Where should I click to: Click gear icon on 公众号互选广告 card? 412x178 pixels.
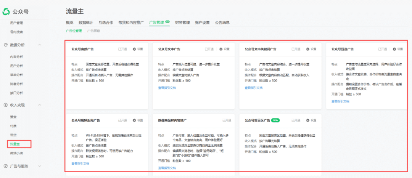point(394,49)
